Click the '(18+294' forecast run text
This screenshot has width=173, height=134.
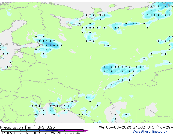165,127
